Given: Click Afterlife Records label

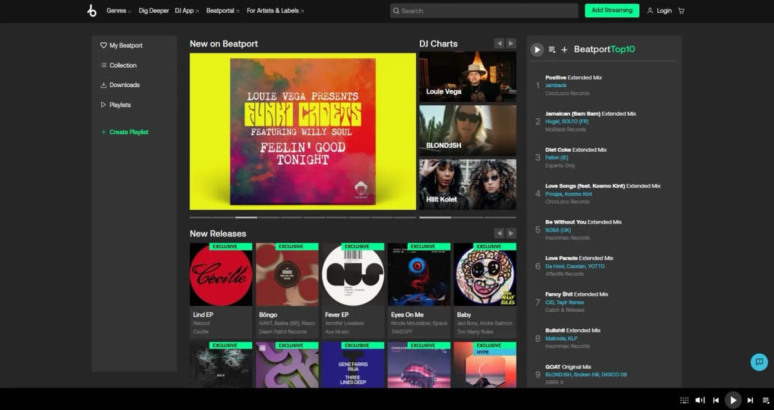Looking at the screenshot, I should pos(564,274).
